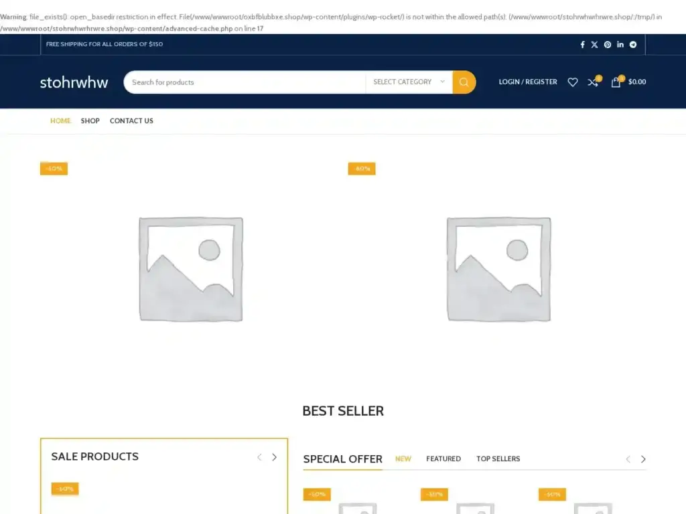Go to next Sale Products slide
The image size is (686, 514).
(274, 457)
